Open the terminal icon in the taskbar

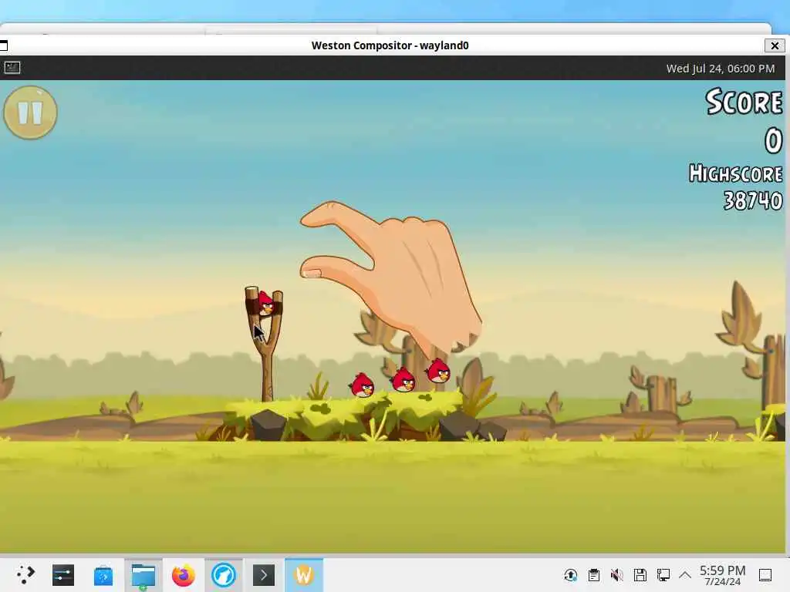coord(264,575)
